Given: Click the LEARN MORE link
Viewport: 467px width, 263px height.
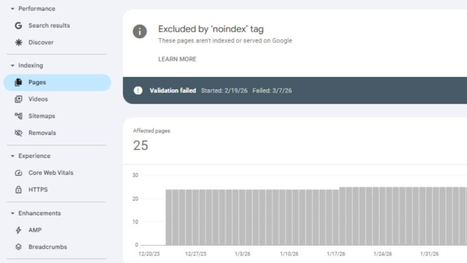Looking at the screenshot, I should coord(177,59).
